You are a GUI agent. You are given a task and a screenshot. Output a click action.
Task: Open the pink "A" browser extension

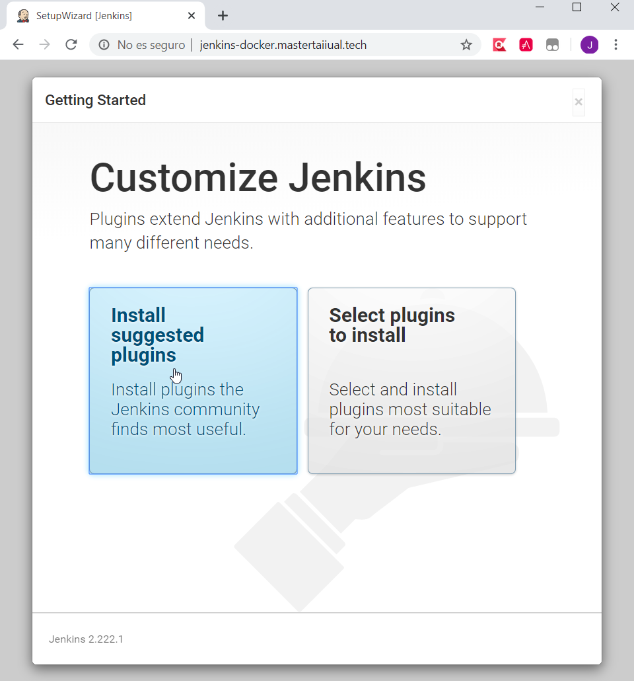point(526,44)
